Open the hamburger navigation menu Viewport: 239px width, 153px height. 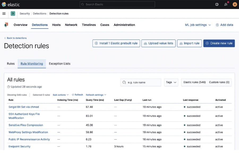(4, 14)
